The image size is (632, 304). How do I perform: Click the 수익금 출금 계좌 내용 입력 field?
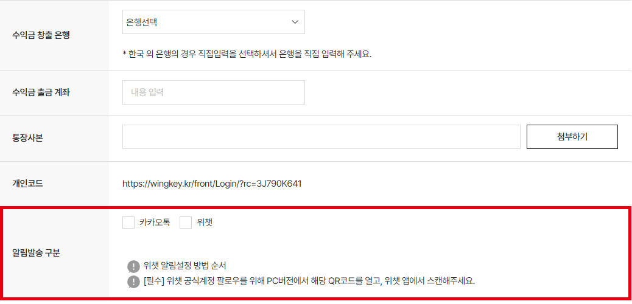click(x=214, y=92)
